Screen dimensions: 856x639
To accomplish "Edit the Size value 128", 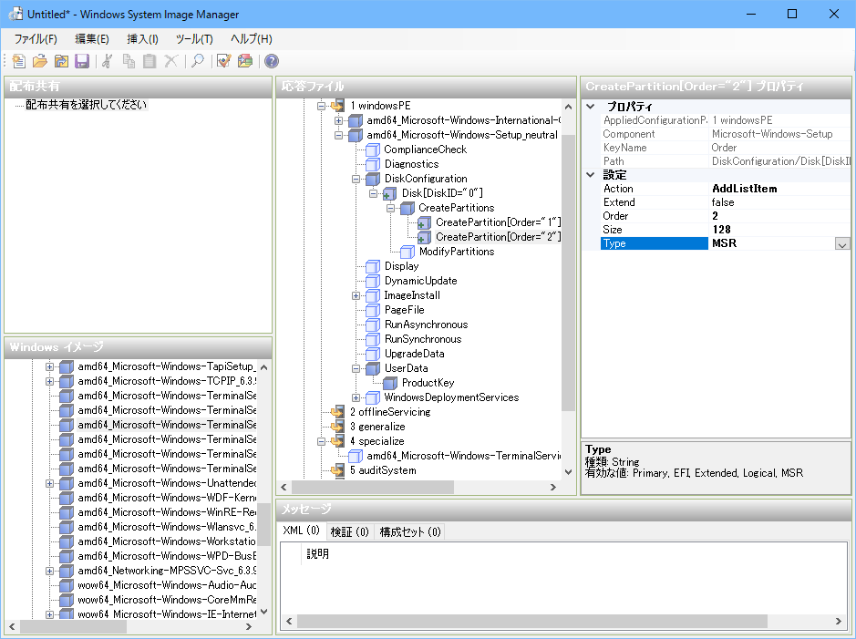I will pos(779,230).
